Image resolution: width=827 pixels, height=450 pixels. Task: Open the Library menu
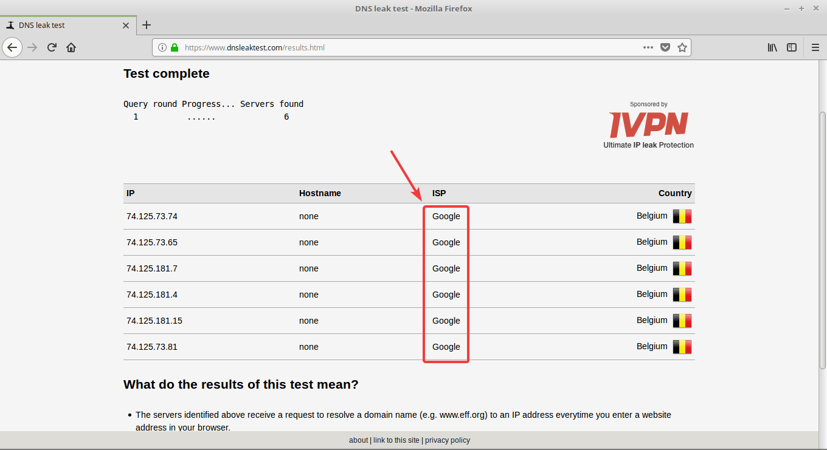coord(772,47)
